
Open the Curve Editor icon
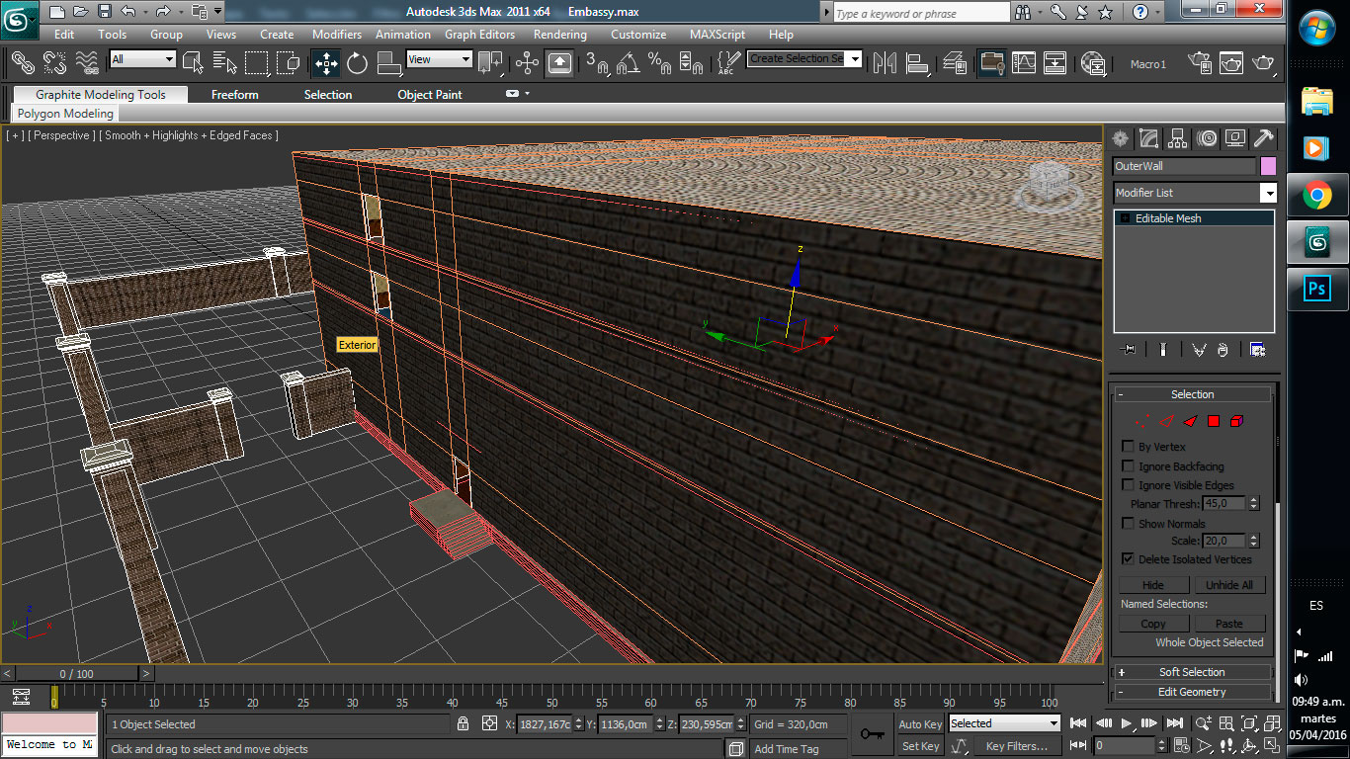1024,63
